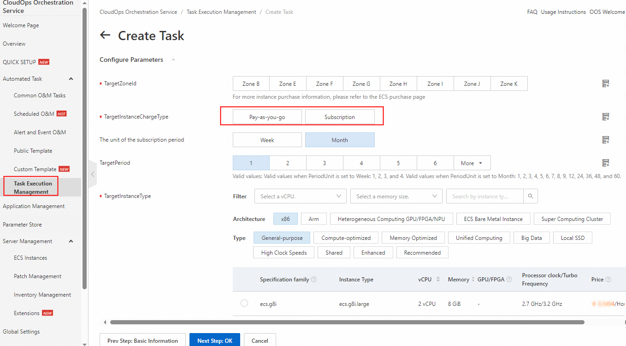The height and width of the screenshot is (346, 626).
Task: Go to Parameter Store in sidebar
Action: pyautogui.click(x=22, y=225)
